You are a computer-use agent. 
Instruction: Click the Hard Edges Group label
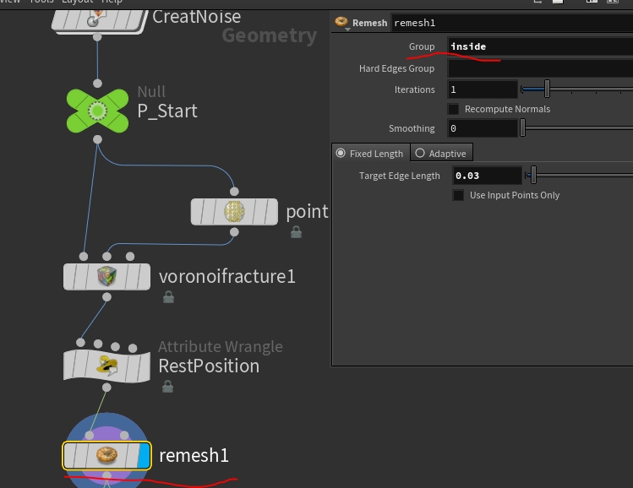click(396, 68)
